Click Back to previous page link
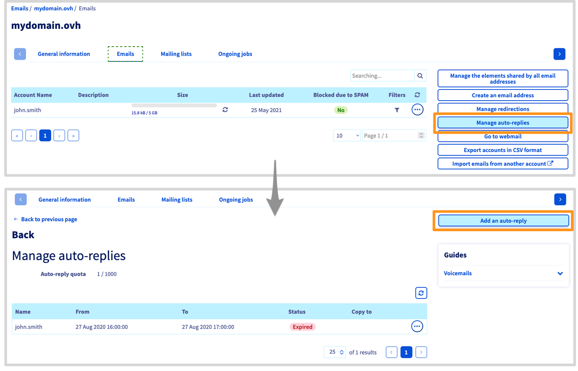The width and height of the screenshot is (578, 371). 49,219
